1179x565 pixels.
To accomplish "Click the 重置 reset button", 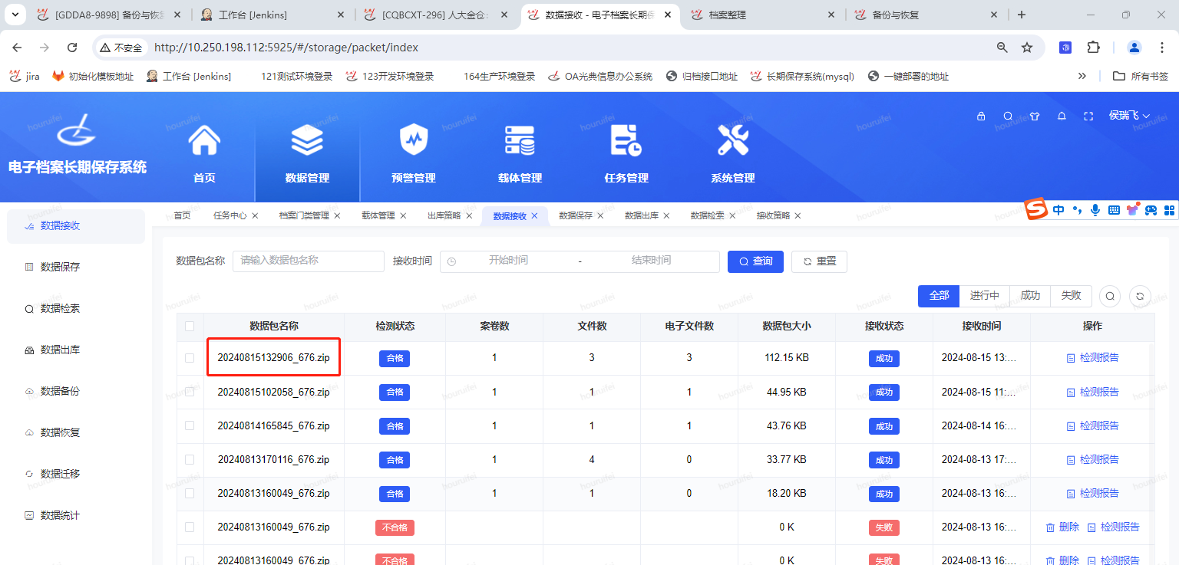I will pyautogui.click(x=819, y=261).
